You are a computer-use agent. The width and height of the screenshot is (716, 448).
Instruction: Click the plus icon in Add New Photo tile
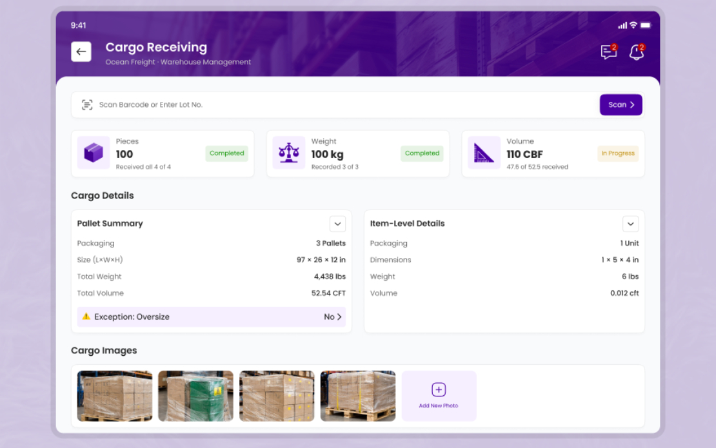click(x=439, y=389)
